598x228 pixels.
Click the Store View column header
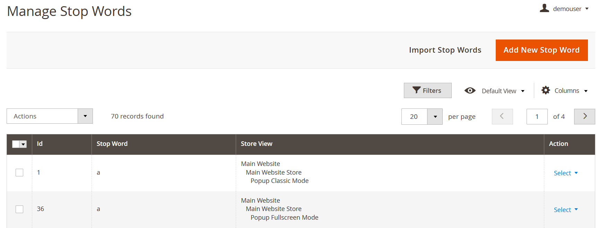click(x=257, y=144)
